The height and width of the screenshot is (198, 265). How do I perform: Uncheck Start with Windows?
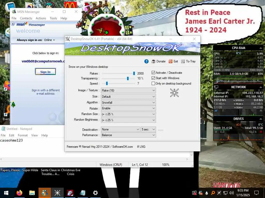coord(153,78)
